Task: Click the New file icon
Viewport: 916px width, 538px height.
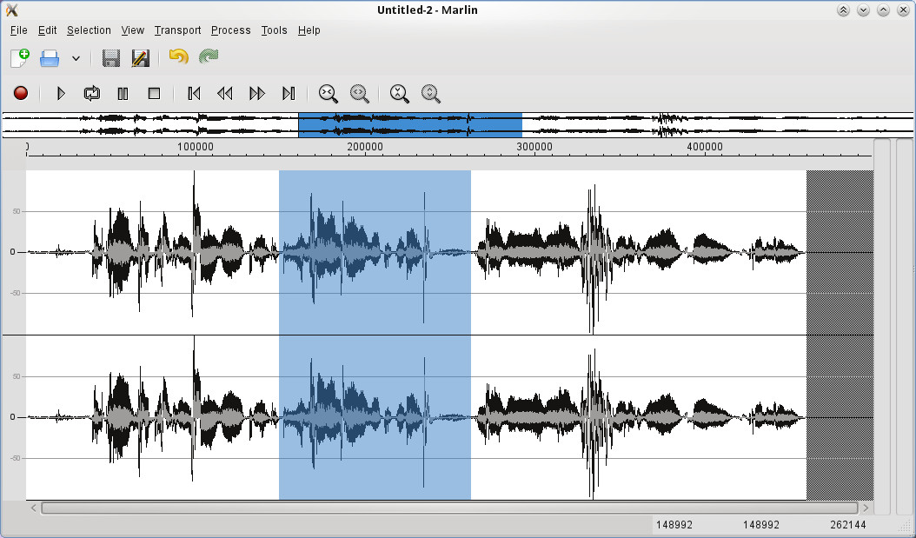Action: 20,58
